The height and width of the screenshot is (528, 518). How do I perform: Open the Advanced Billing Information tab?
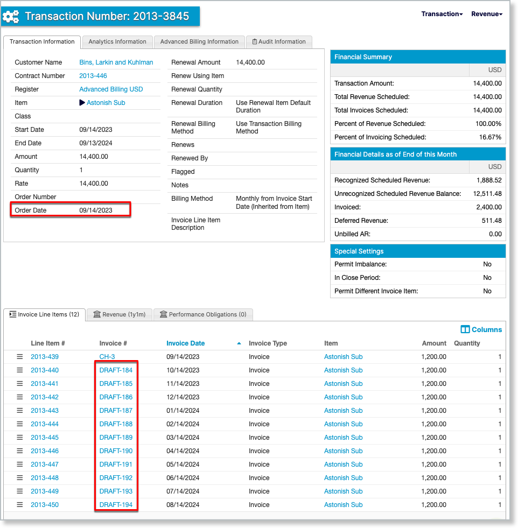(199, 41)
